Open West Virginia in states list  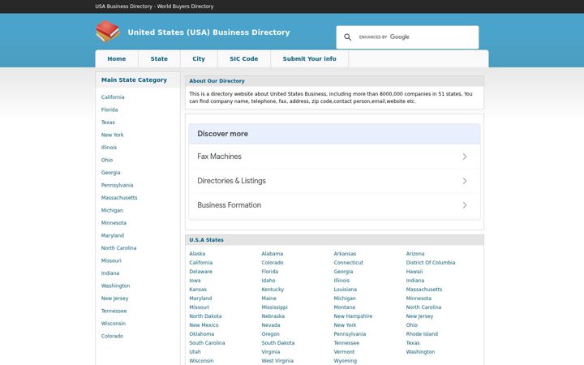(x=277, y=361)
